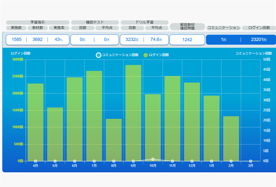Click the コミュニケーション header label
Image resolution: width=276 pixels, height=187 pixels.
coord(223,28)
